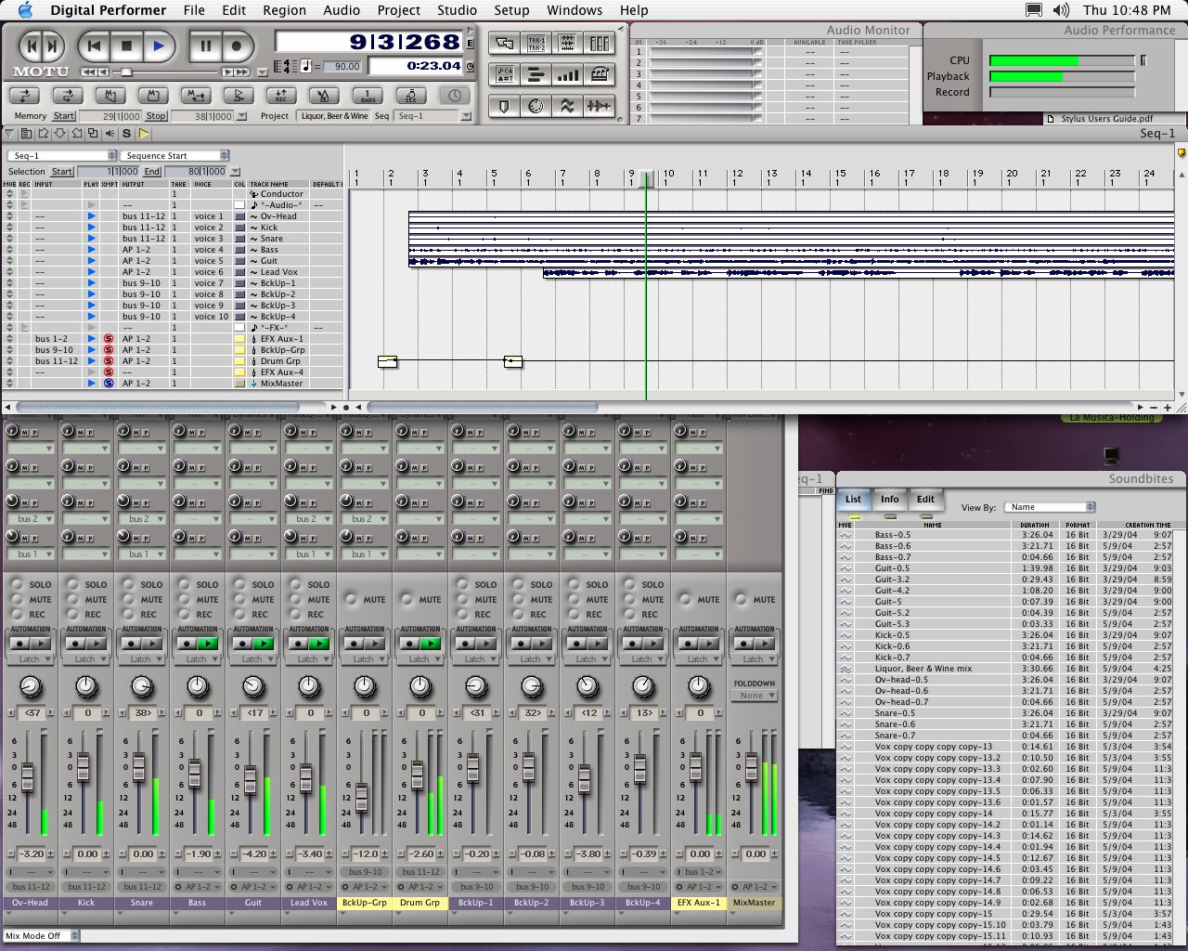The width and height of the screenshot is (1188, 951).
Task: Open the Windows menu
Action: pyautogui.click(x=575, y=10)
